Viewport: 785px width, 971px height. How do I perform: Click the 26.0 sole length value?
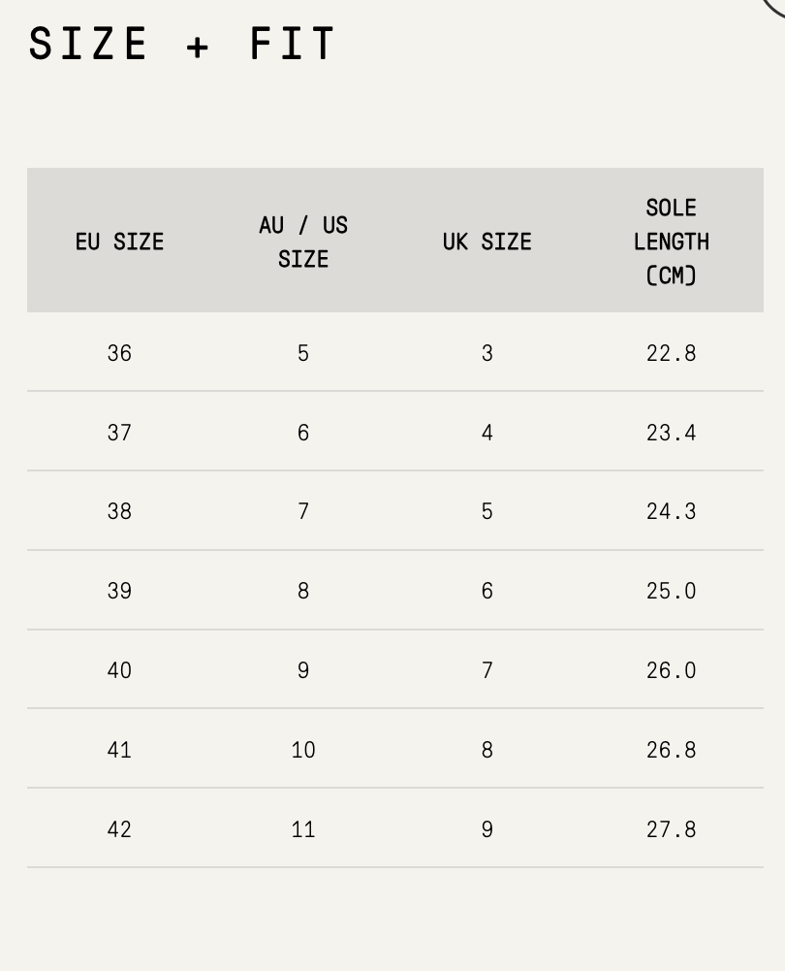[x=672, y=670]
